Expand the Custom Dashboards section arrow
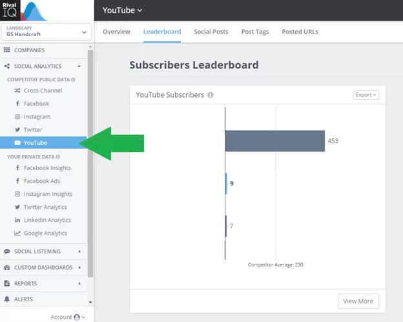 pyautogui.click(x=79, y=268)
